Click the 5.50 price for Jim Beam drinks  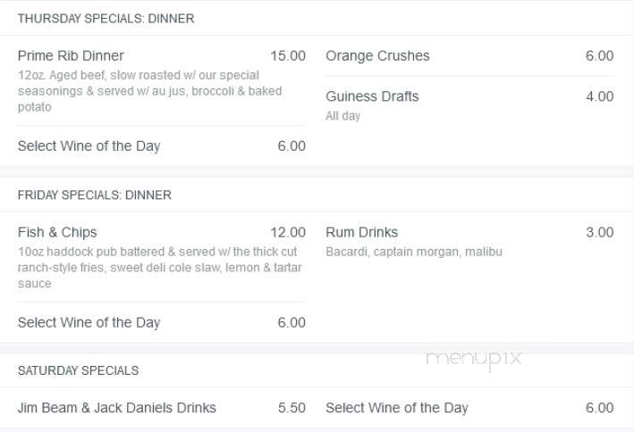[292, 408]
